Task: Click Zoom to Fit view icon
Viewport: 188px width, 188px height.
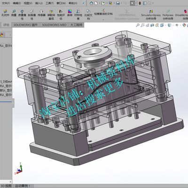Action: coord(138,25)
